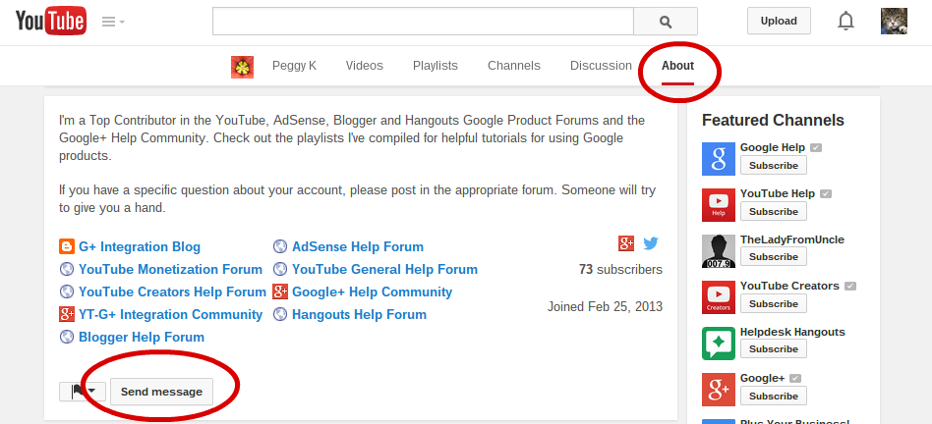
Task: Click the globe icon beside AdSense Help Forum
Action: click(280, 246)
